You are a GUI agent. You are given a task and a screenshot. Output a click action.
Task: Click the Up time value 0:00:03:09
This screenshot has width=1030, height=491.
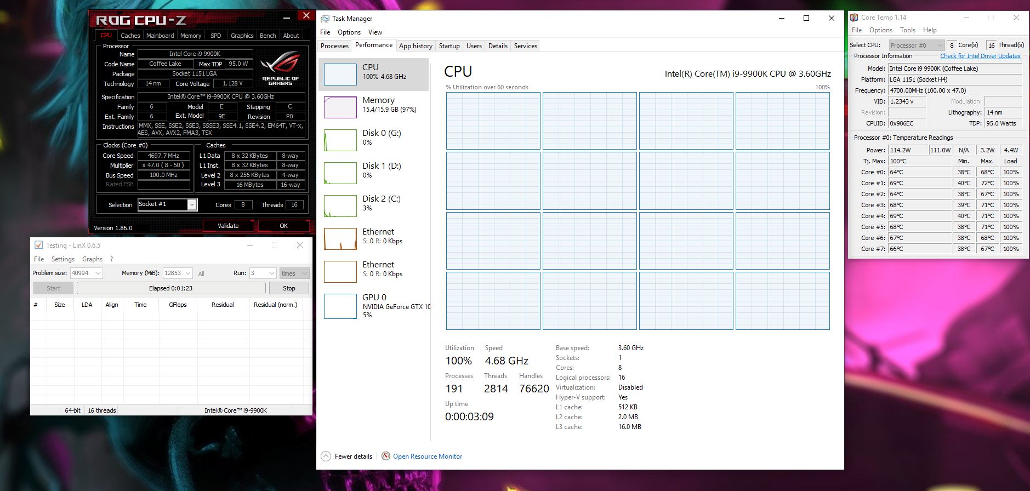point(469,416)
